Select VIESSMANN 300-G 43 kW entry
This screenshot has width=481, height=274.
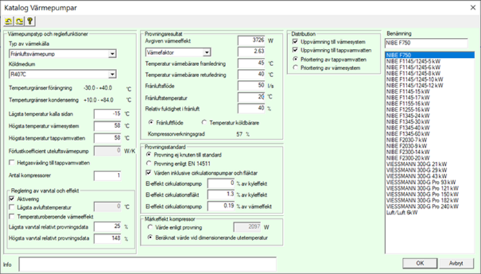(429, 176)
